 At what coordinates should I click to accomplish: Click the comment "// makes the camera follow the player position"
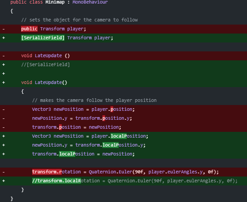coord(94,100)
